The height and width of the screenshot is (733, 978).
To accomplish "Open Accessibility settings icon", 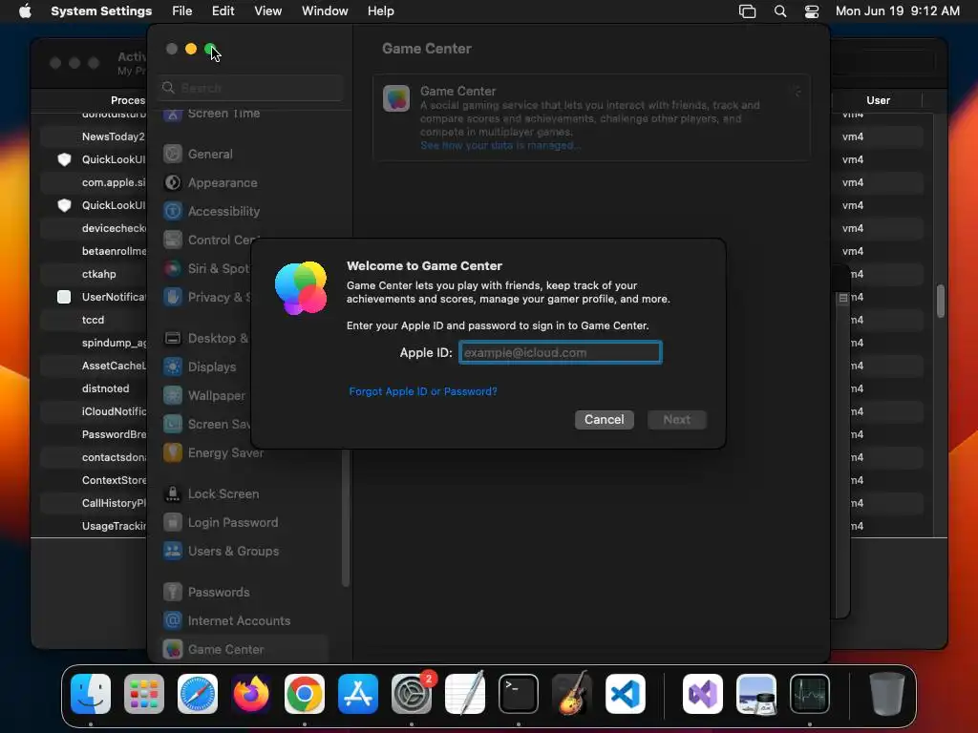I will click(173, 211).
